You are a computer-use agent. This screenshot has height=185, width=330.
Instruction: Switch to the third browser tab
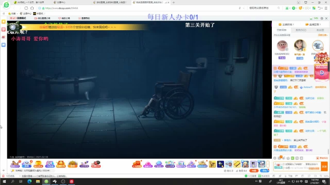tap(110, 3)
